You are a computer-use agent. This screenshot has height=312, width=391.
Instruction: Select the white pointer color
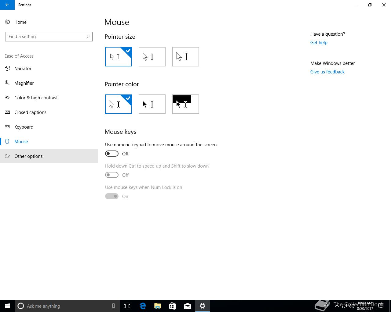coord(119,104)
